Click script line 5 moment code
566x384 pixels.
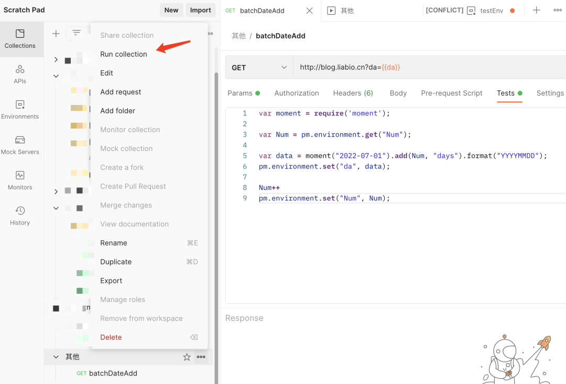pyautogui.click(x=403, y=156)
